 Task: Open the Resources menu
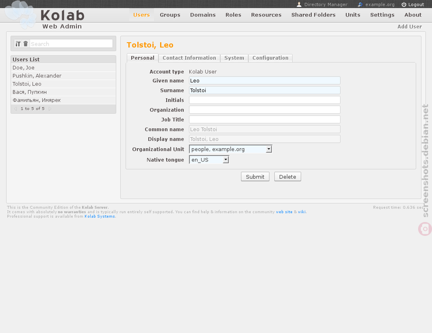[x=266, y=15]
